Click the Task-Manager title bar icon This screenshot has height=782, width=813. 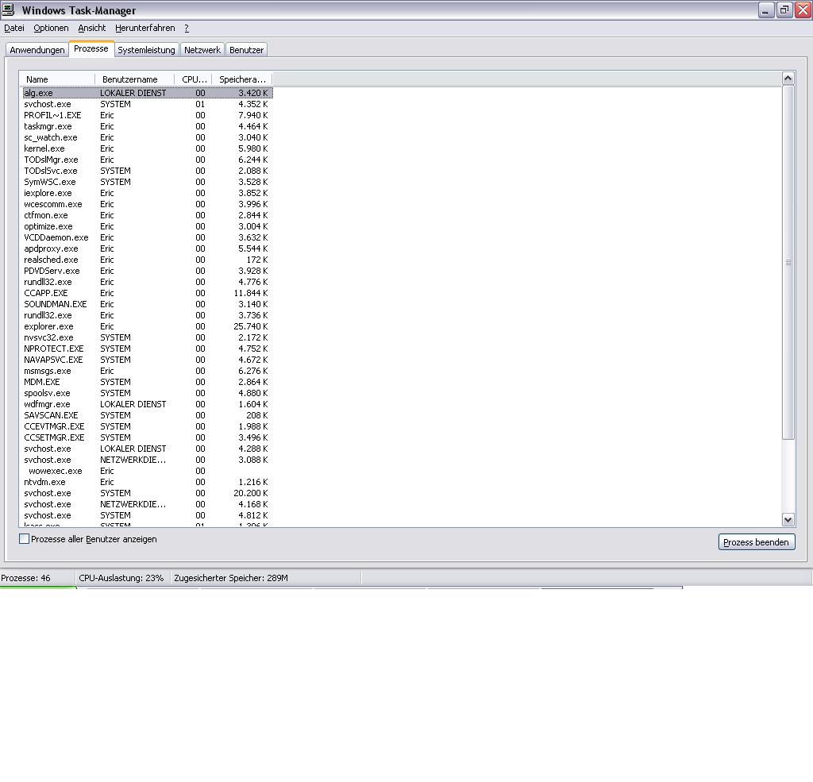tap(8, 10)
